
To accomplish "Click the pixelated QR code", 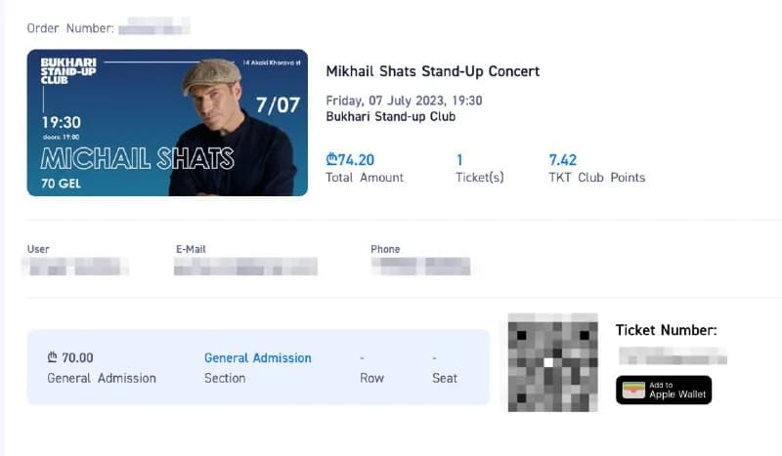I will [x=552, y=362].
